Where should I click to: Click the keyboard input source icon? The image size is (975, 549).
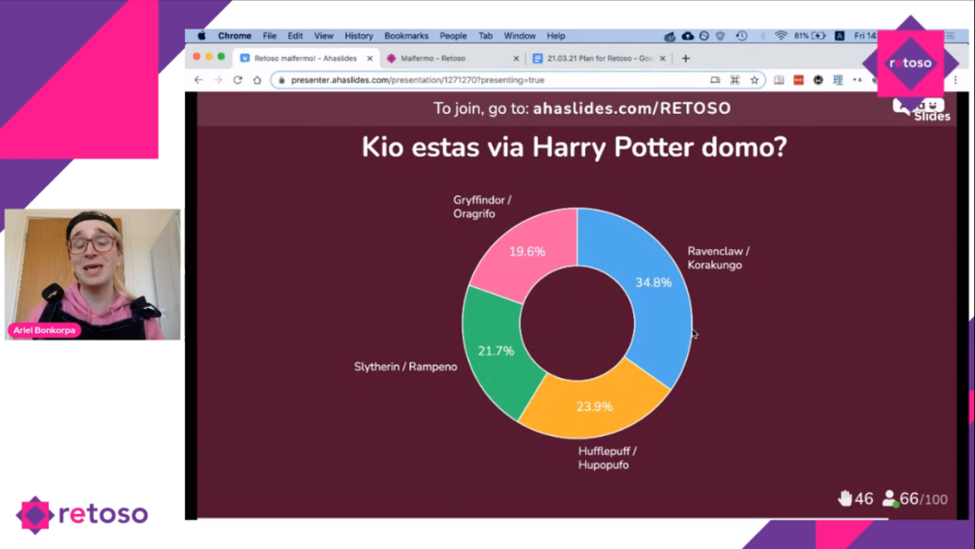pyautogui.click(x=840, y=36)
